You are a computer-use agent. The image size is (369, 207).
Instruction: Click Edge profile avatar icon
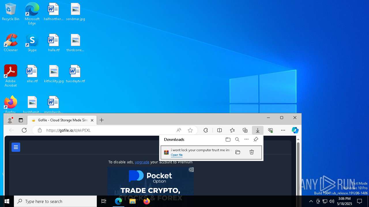[x=10, y=120]
